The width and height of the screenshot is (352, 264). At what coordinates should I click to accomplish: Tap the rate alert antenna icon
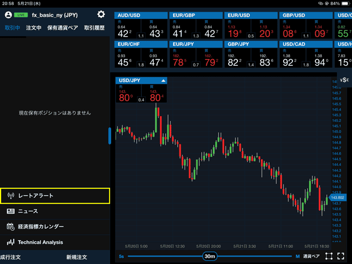11,196
